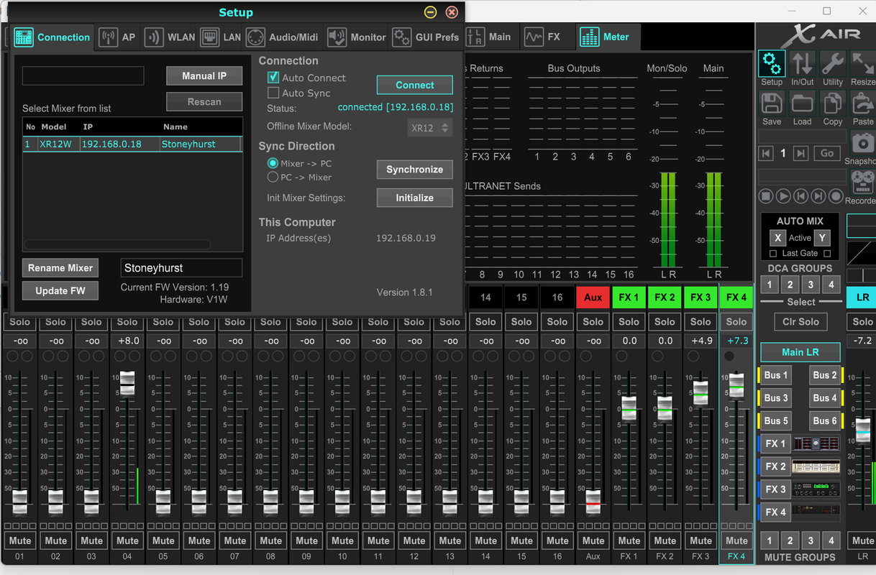The width and height of the screenshot is (876, 575).
Task: Select the Bus 4 sends button
Action: (x=825, y=398)
